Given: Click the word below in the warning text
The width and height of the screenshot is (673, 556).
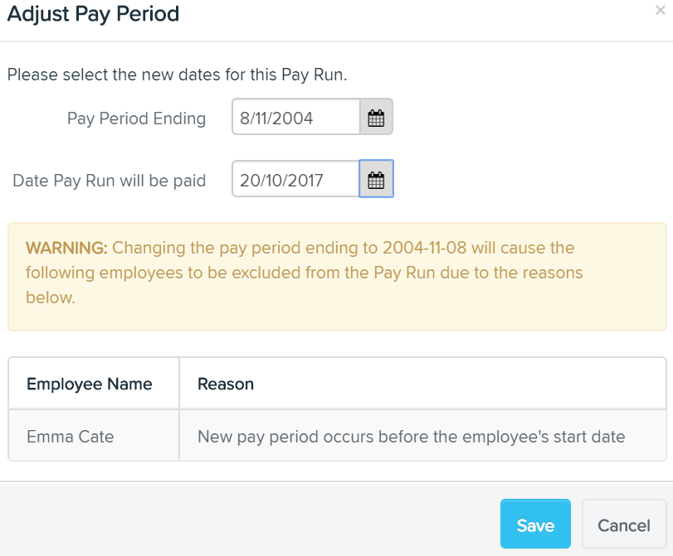Looking at the screenshot, I should (51, 297).
